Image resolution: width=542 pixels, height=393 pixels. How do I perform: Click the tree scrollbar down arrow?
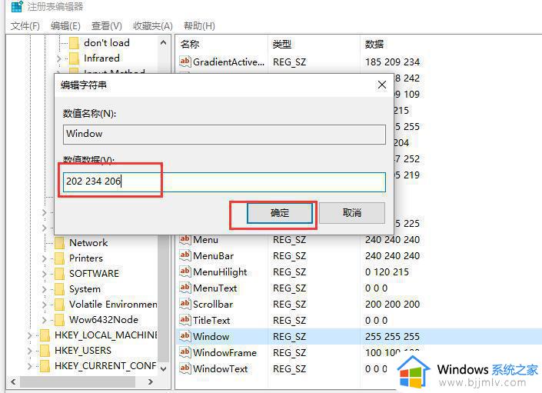pyautogui.click(x=164, y=368)
